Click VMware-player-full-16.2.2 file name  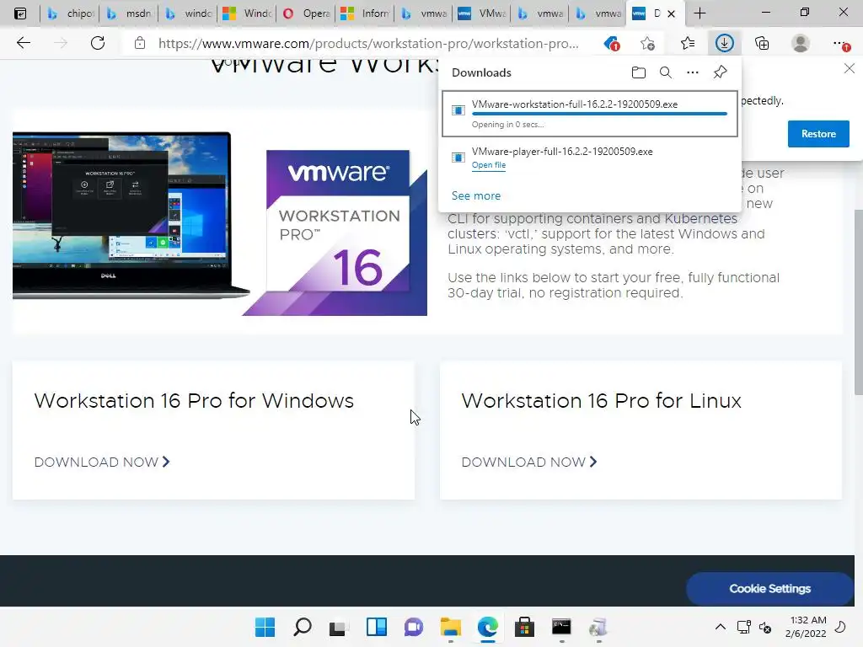562,152
